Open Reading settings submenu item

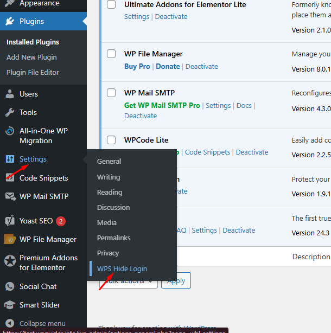coord(110,192)
